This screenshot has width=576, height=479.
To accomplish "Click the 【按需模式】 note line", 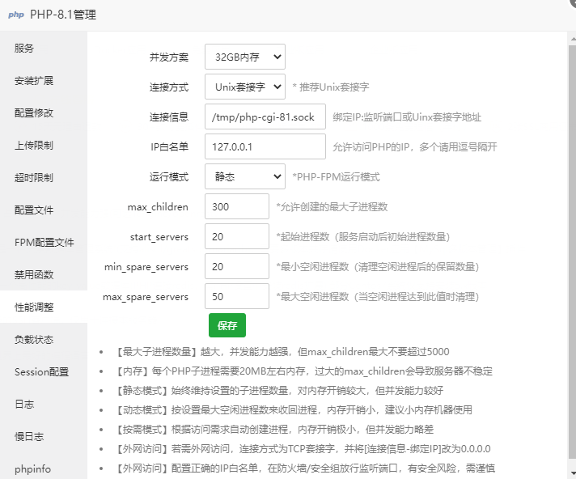I will 275,430.
